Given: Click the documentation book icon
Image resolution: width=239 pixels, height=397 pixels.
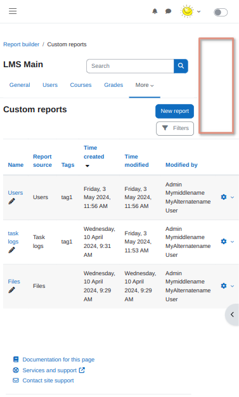Looking at the screenshot, I should click(x=16, y=360).
